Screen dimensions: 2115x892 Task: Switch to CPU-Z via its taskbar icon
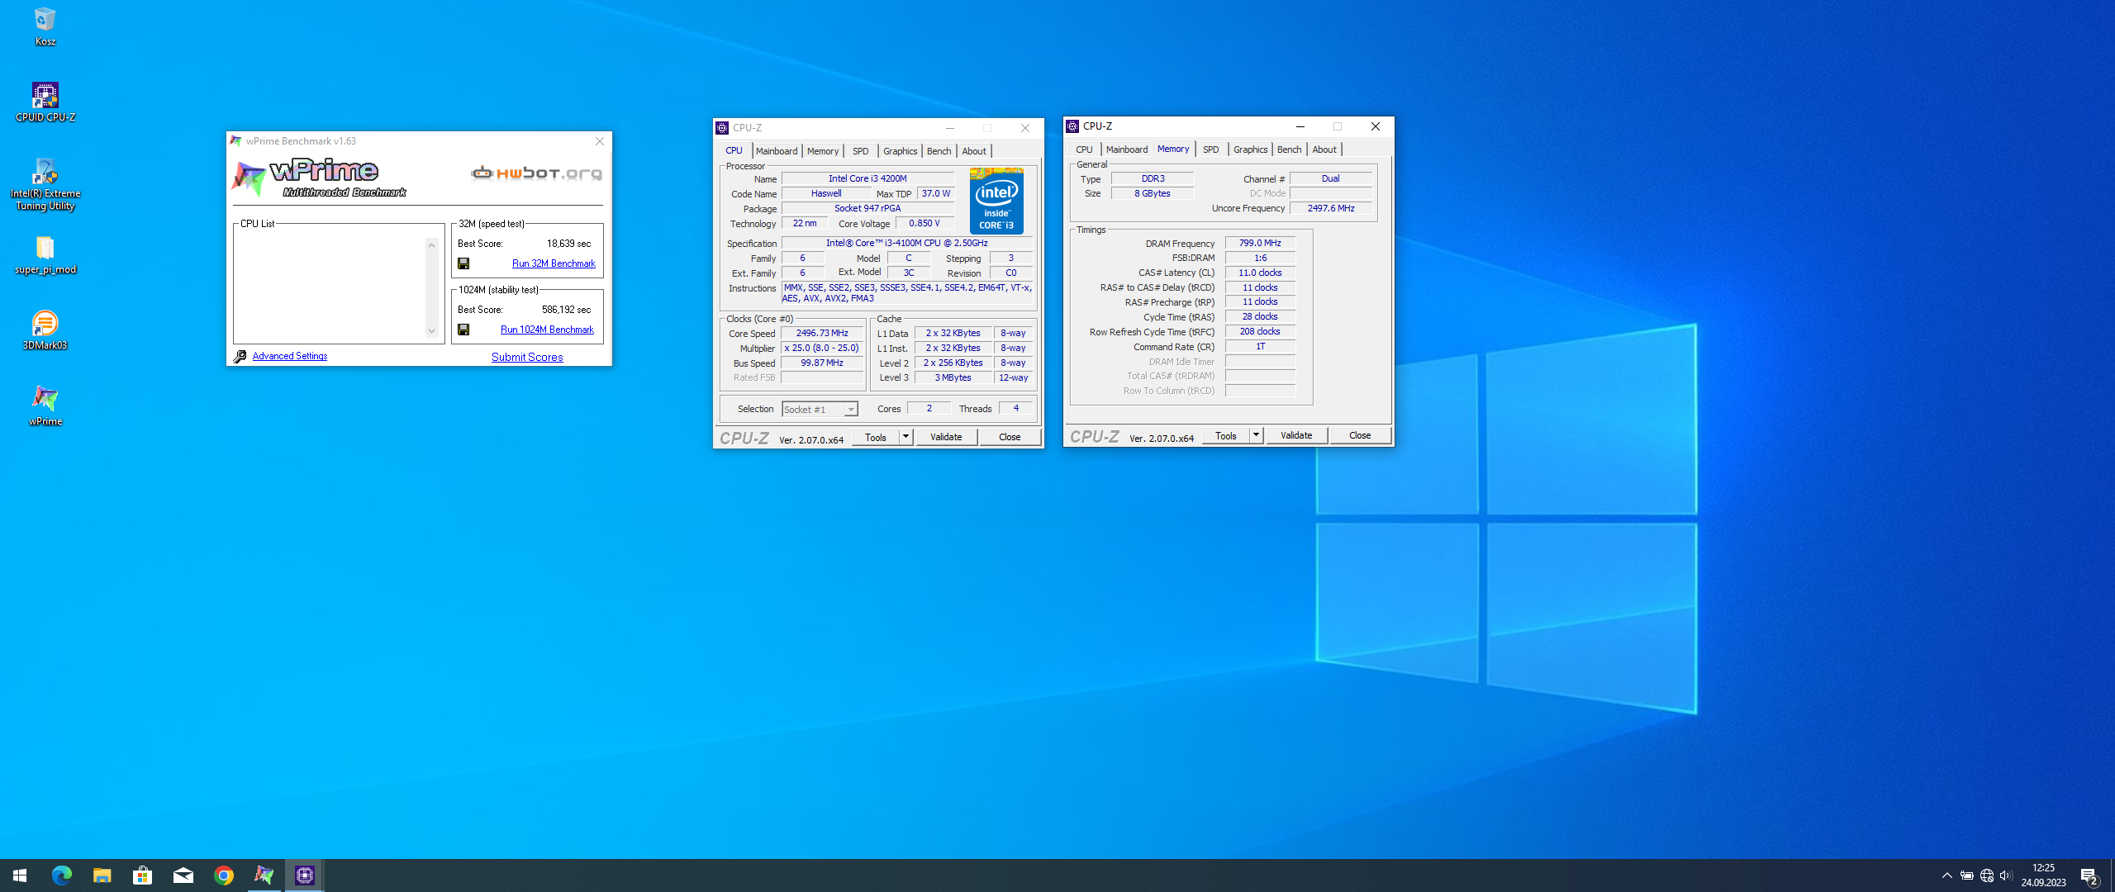click(x=304, y=875)
